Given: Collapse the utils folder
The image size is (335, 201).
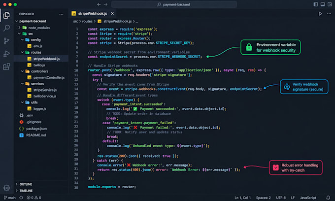Looking at the screenshot, I should (x=22, y=102).
